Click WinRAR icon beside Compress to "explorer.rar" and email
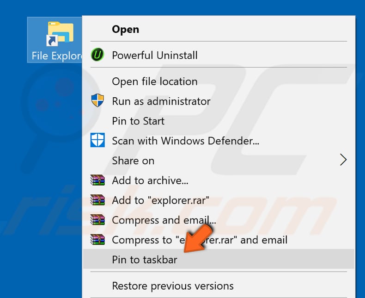 97,240
